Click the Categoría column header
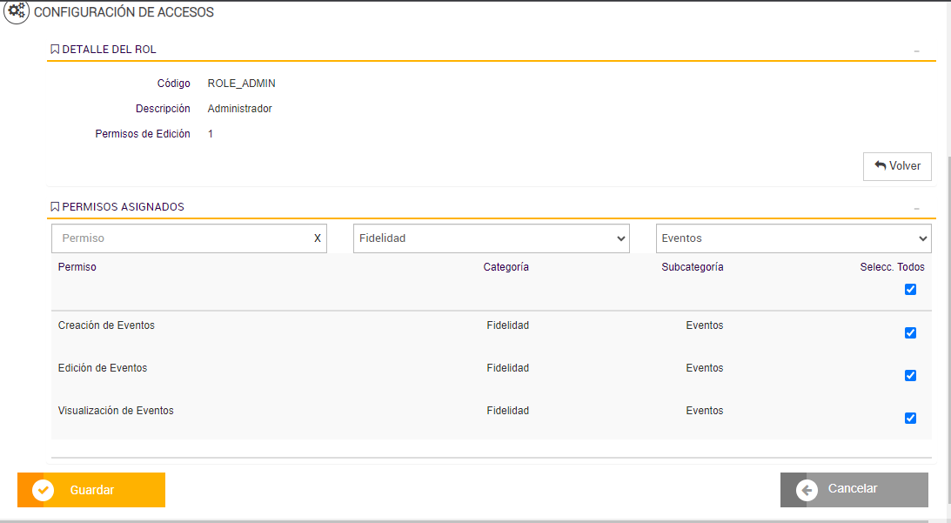Image resolution: width=951 pixels, height=523 pixels. coord(506,267)
